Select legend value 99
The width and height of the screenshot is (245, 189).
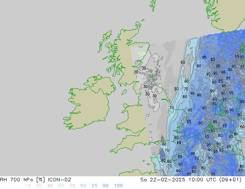click(105, 186)
